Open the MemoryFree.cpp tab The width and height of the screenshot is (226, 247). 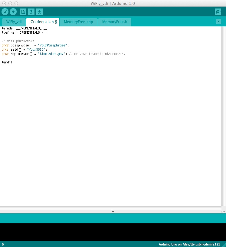pos(79,22)
